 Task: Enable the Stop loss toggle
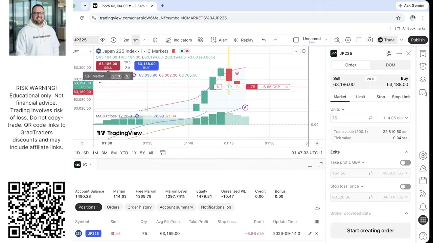[x=405, y=187]
